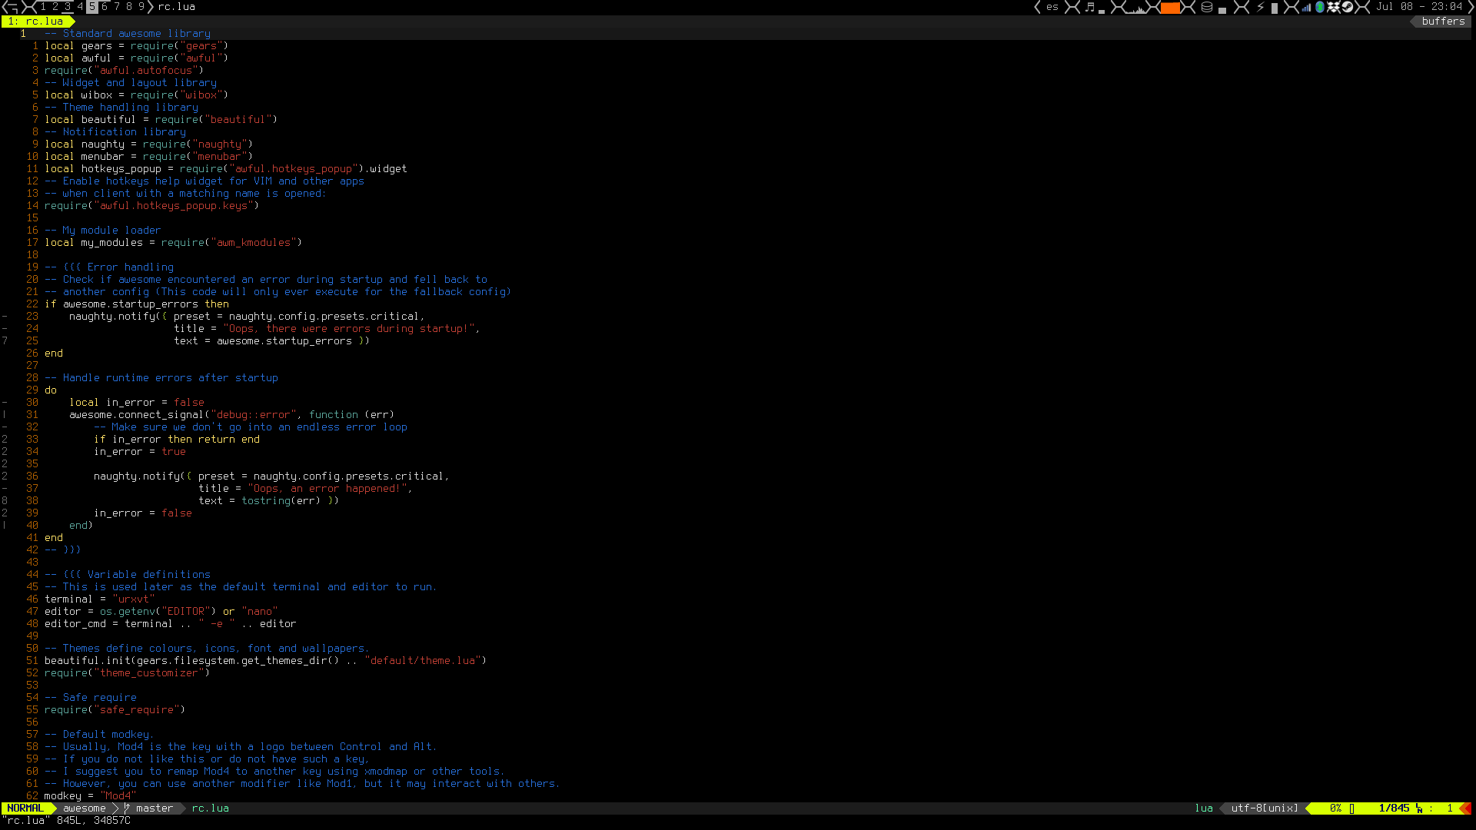Click the music note icon in the top bar
The image size is (1476, 830).
[x=1089, y=7]
